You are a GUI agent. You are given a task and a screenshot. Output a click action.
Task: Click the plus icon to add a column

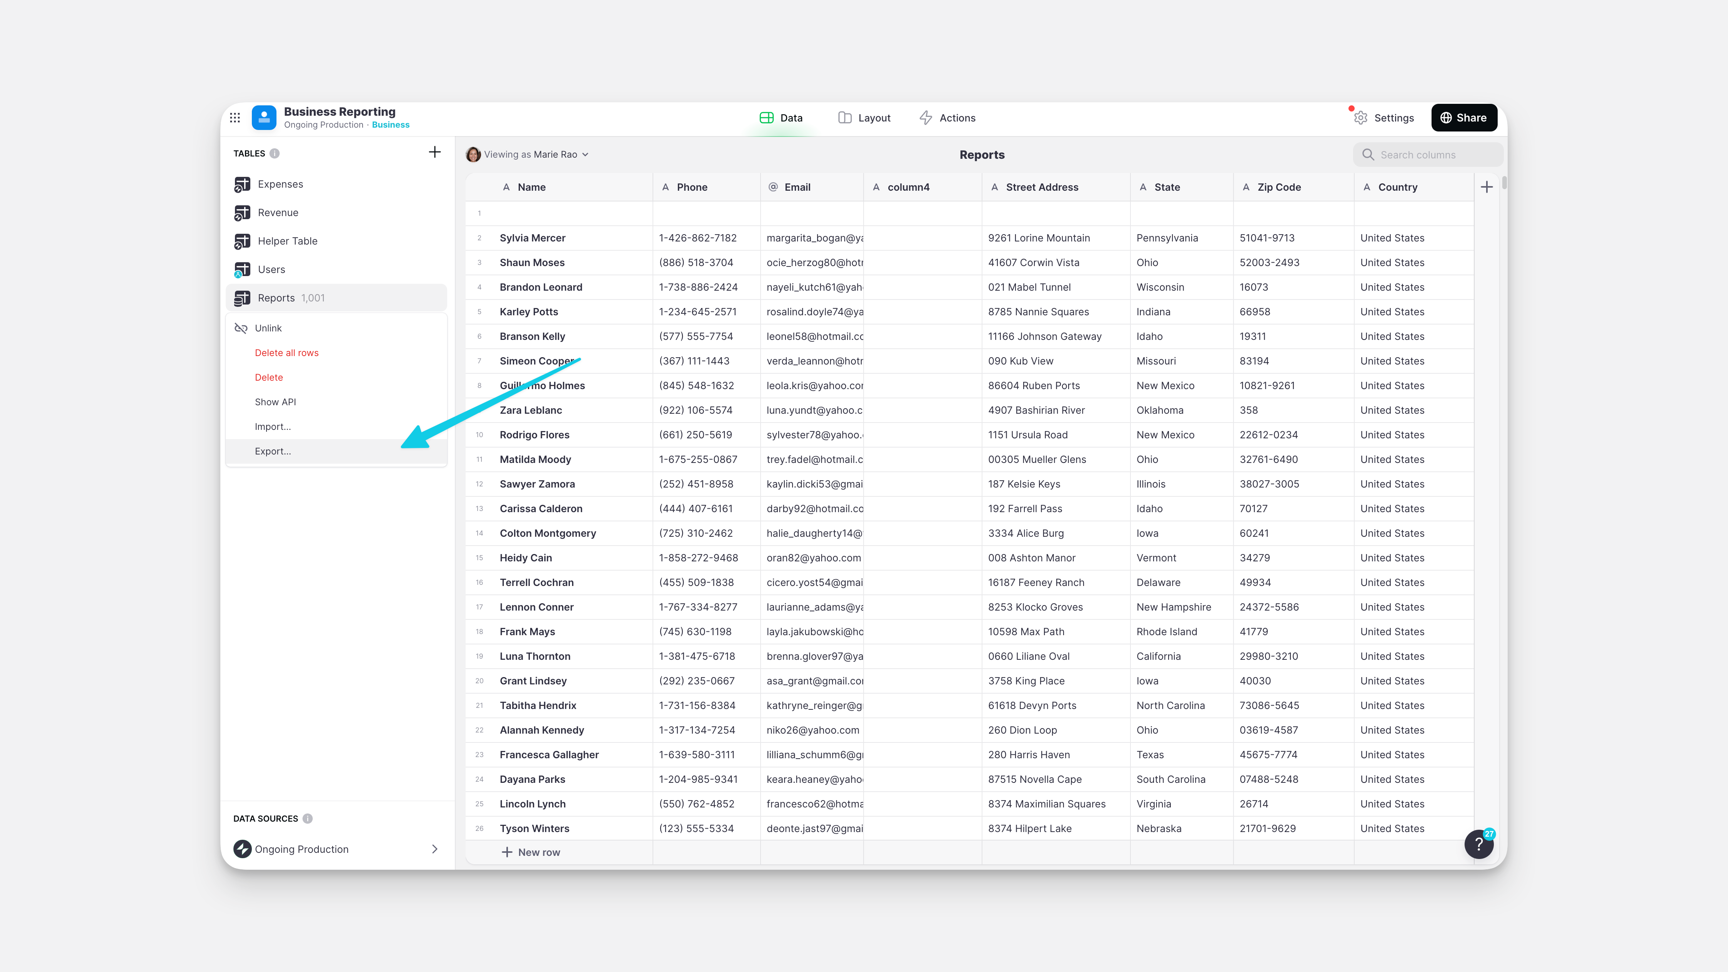coord(1487,186)
